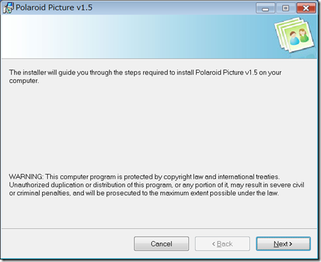This screenshot has width=321, height=262.
Task: Maximize the installer window
Action: tap(285, 8)
